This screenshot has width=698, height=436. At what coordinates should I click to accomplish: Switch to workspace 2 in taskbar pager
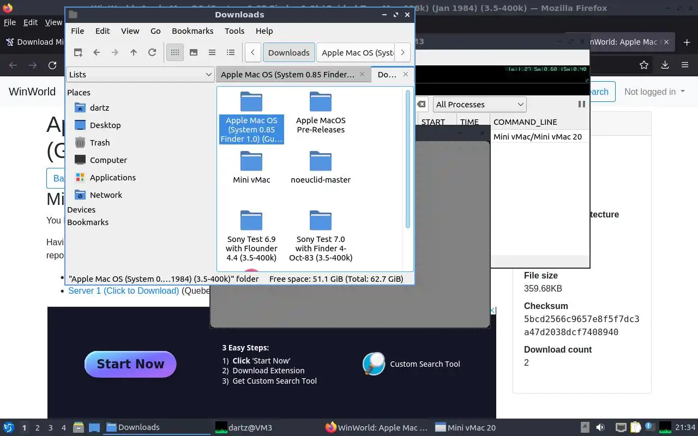point(37,427)
